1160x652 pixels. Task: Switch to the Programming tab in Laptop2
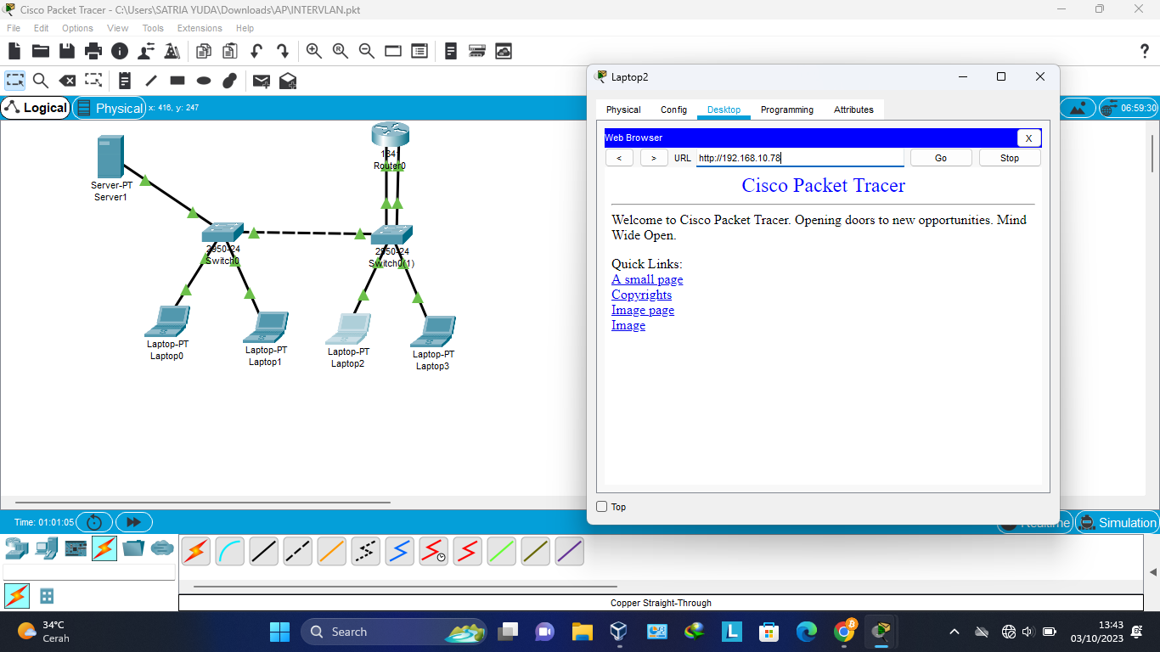(786, 110)
